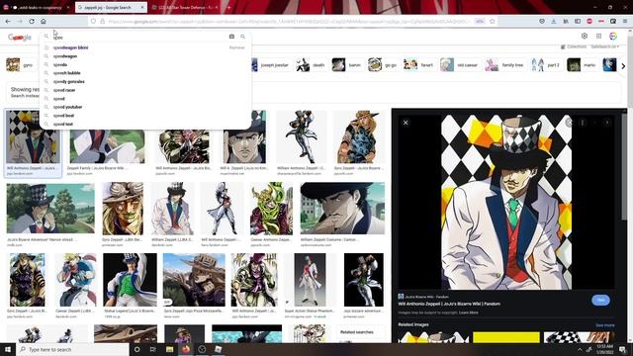Viewport: 633px width, 356px height.
Task: Click 'Learn More' about image copyright
Action: [468, 312]
